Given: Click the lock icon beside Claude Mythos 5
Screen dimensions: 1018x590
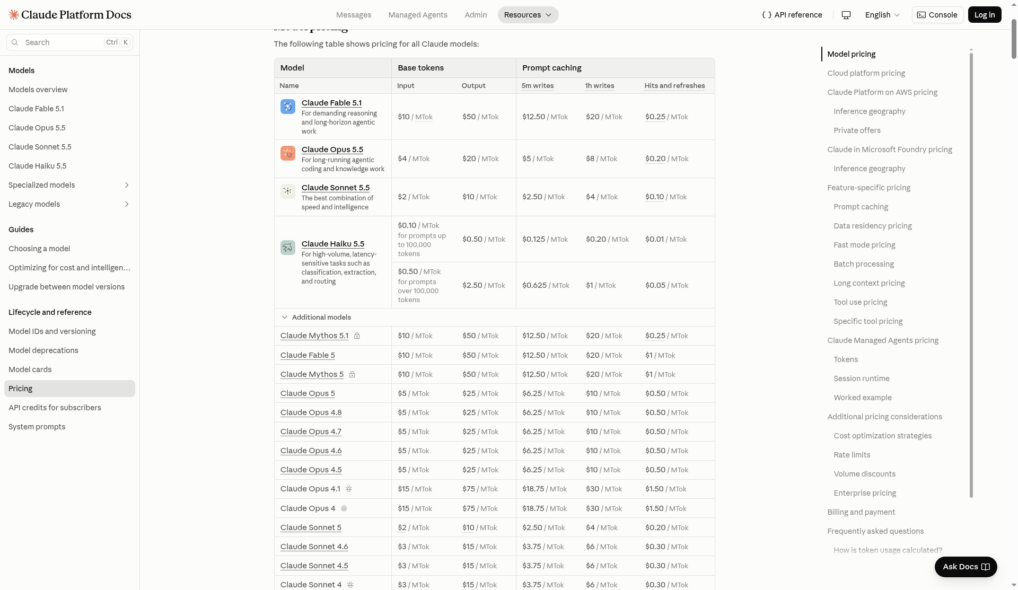Looking at the screenshot, I should 352,375.
